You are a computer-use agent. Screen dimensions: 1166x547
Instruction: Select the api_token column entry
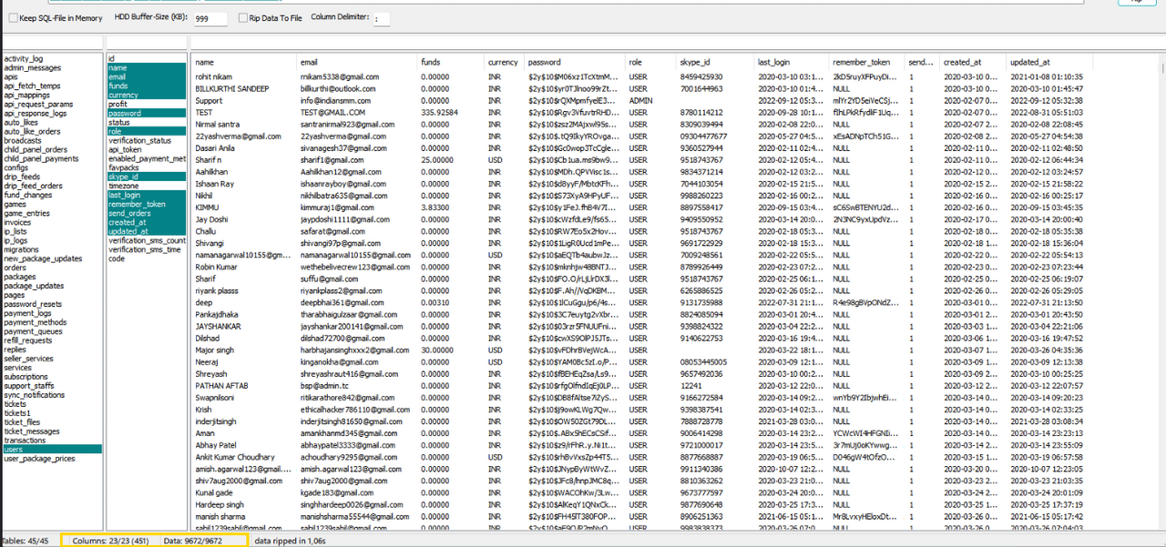[125, 149]
